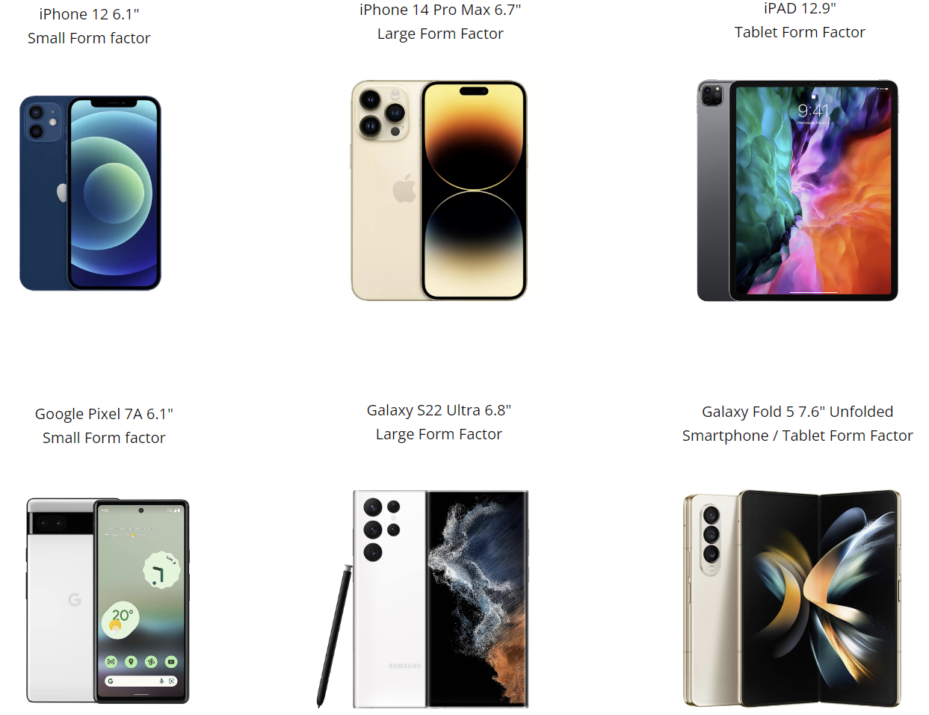
Task: Click the Apple logo on gold iPhone back
Action: point(404,188)
